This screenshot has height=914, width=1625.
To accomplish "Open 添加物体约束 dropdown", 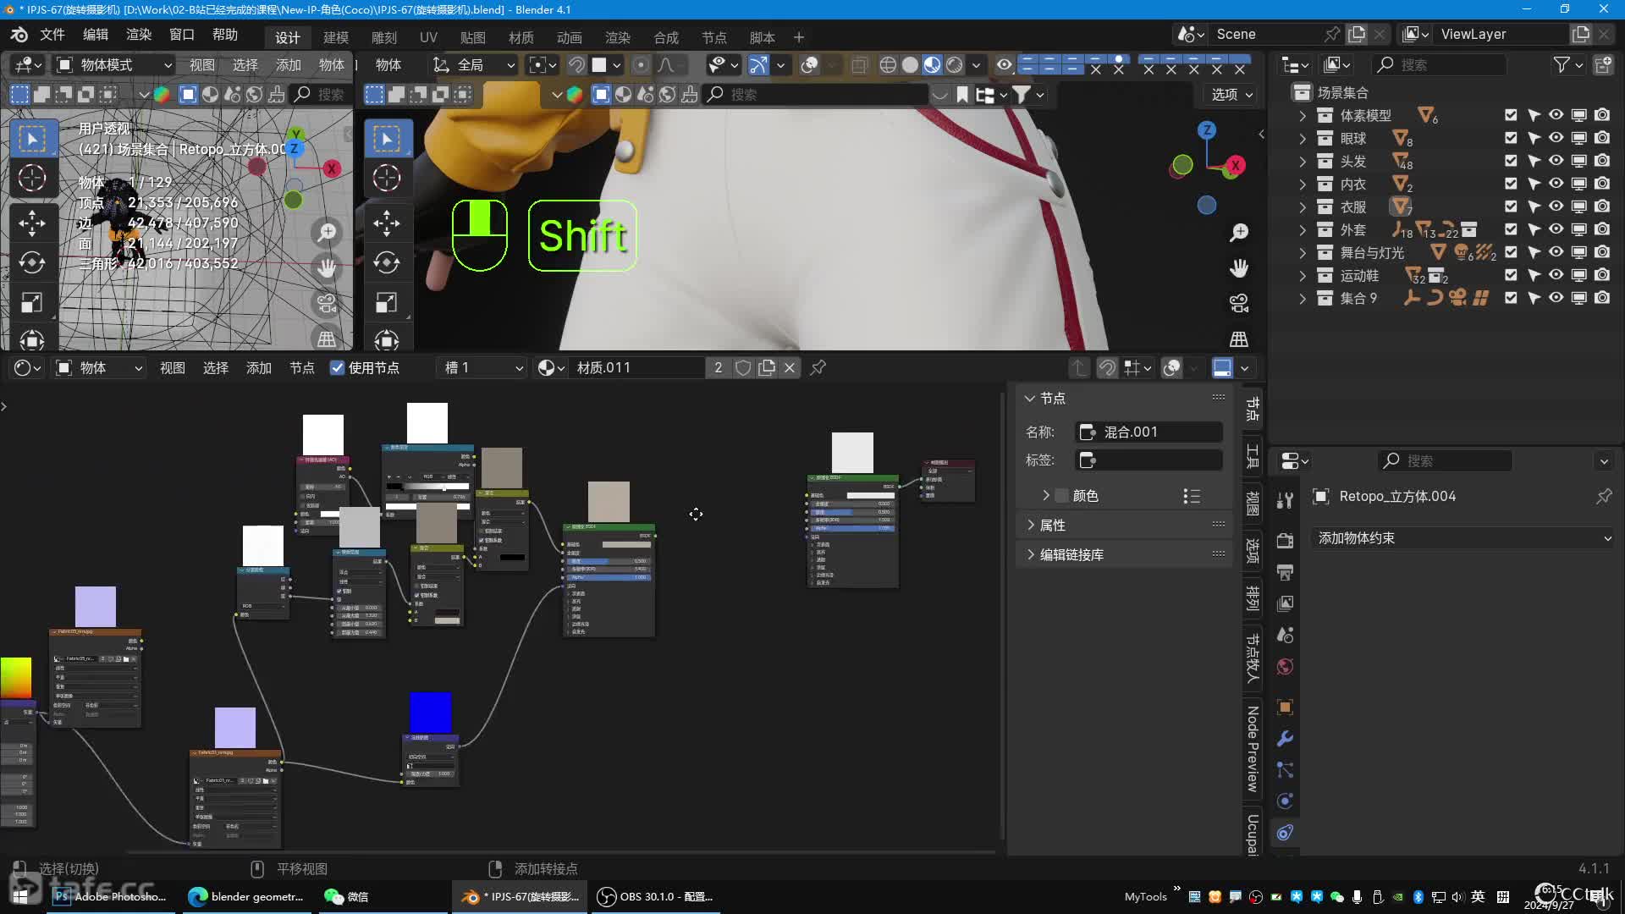I will pyautogui.click(x=1462, y=538).
